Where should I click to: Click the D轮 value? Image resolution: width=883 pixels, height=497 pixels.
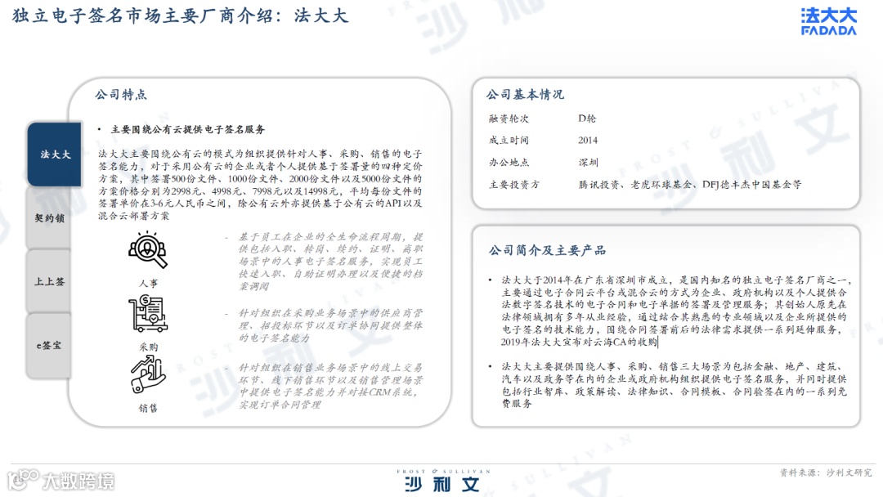click(x=587, y=119)
